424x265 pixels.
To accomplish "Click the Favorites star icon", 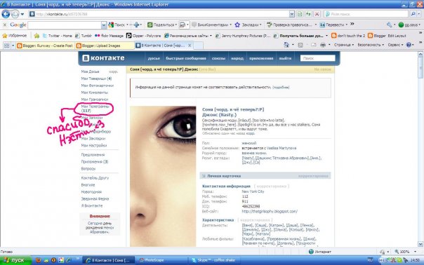I will click(5, 36).
